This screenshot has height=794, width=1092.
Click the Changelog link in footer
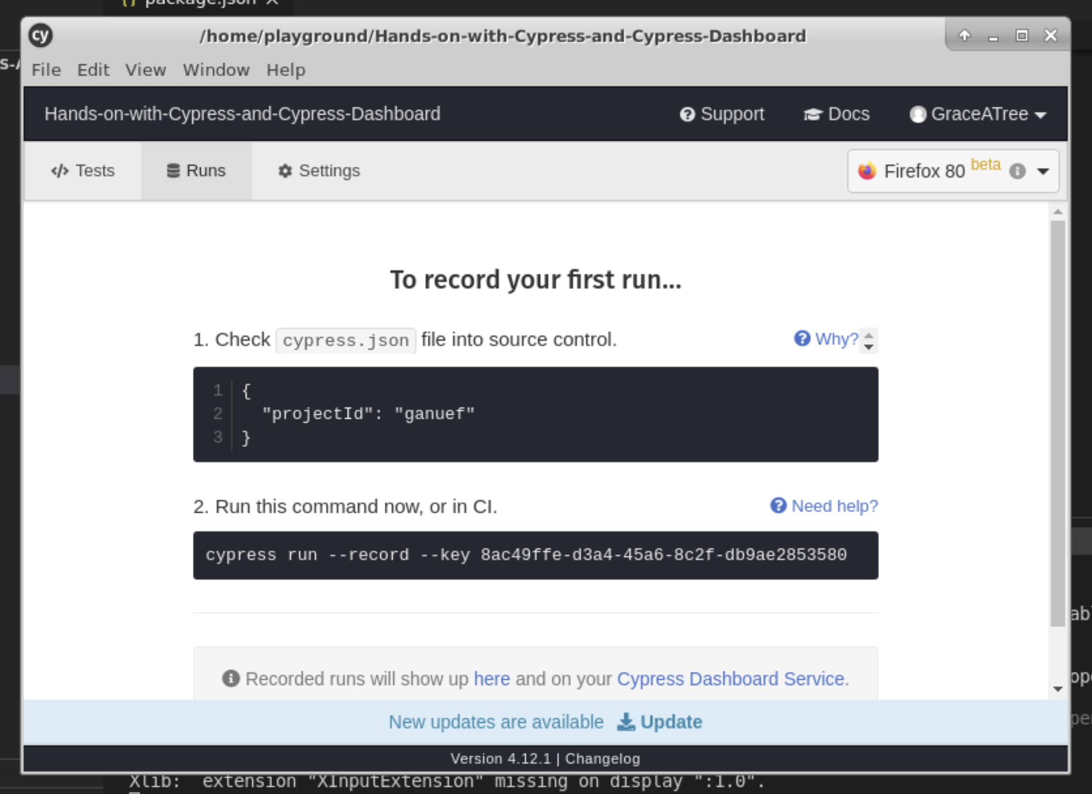(x=603, y=758)
